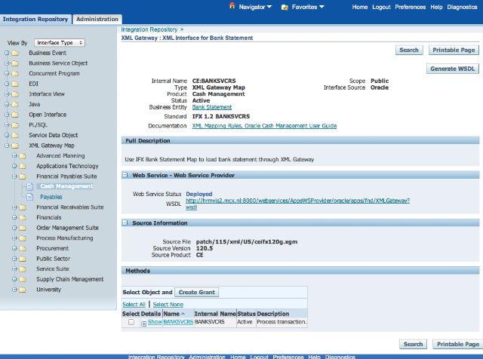483x359 pixels.
Task: Click the University folder icon
Action: pyautogui.click(x=23, y=290)
